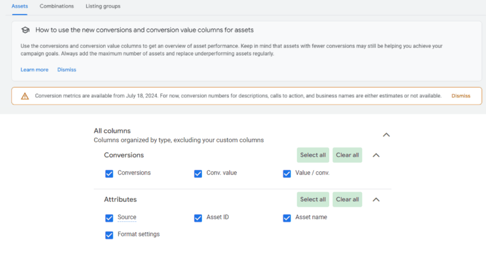This screenshot has width=486, height=273.
Task: Click the Asset ID label
Action: (218, 217)
